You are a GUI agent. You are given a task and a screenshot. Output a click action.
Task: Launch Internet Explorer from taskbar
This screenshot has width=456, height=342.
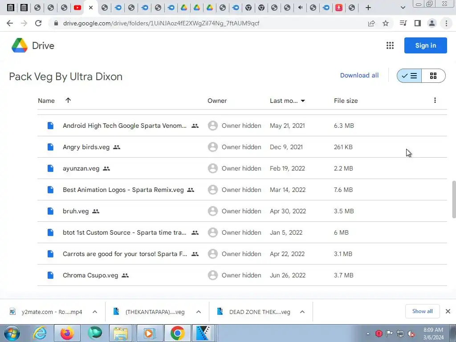40,333
